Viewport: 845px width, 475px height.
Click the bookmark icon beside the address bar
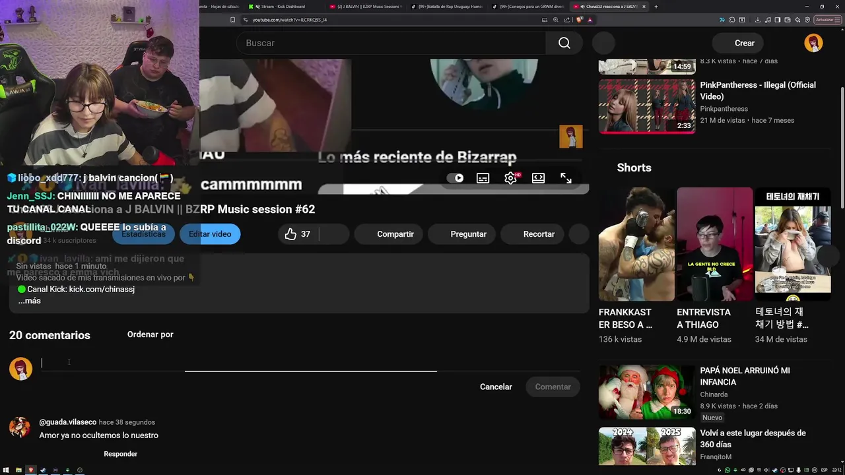232,20
